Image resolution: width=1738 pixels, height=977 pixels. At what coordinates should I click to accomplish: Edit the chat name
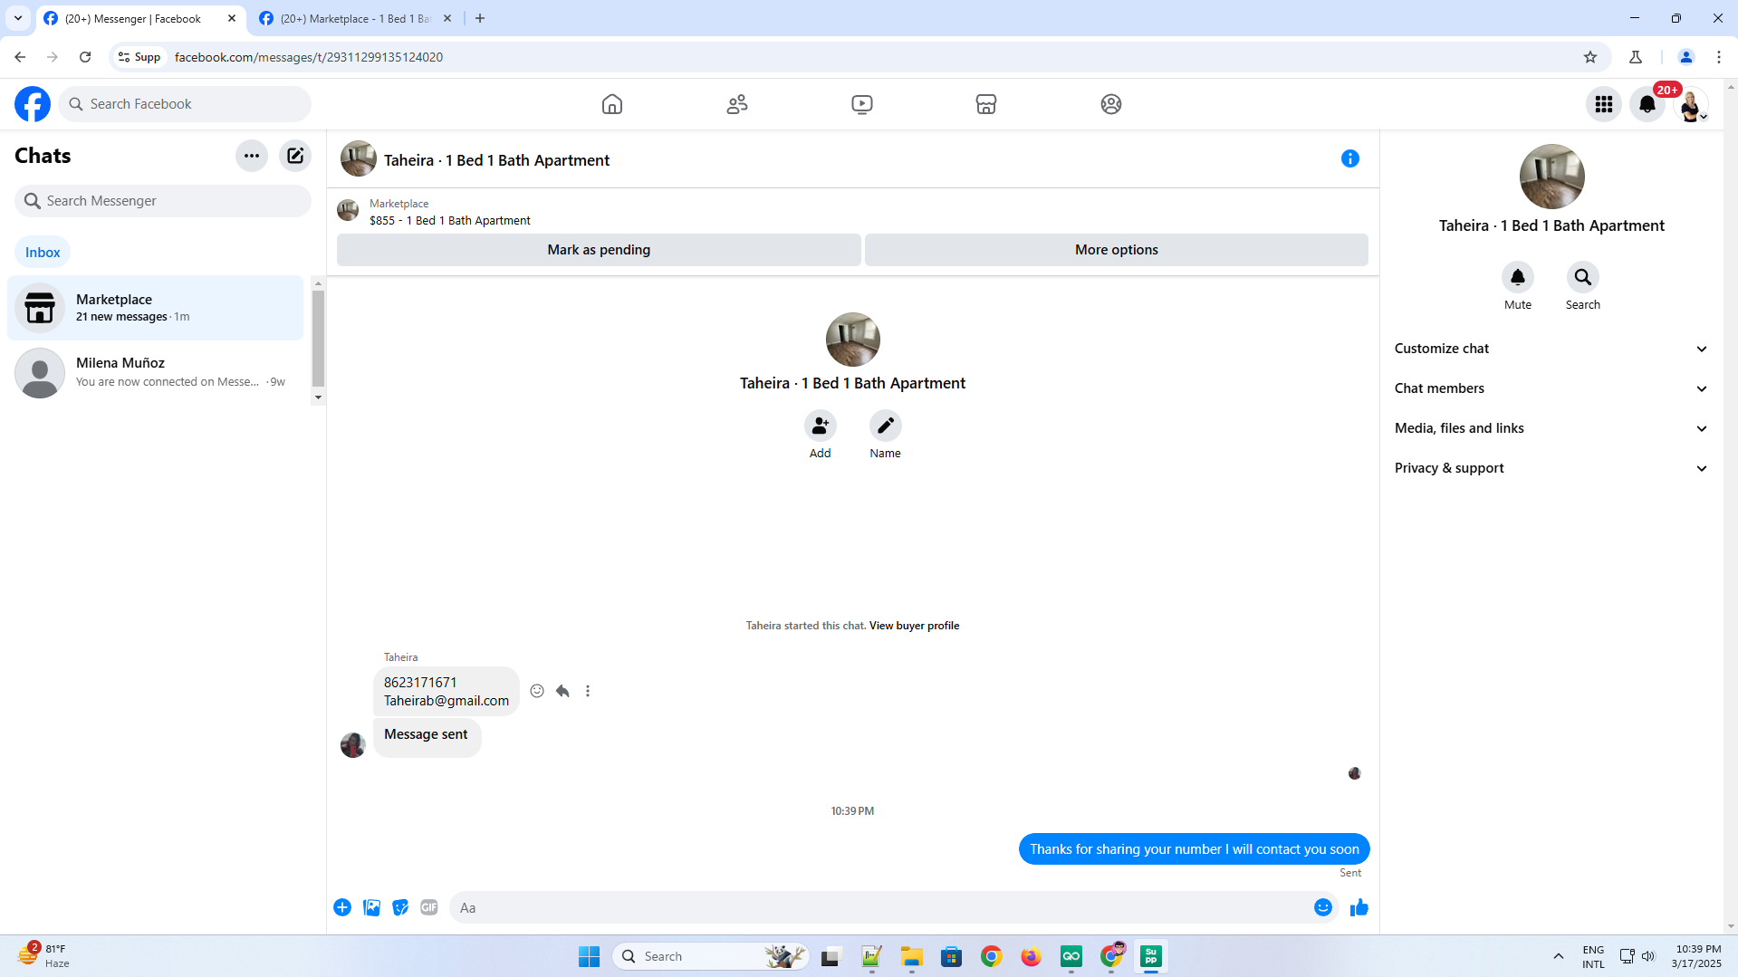pyautogui.click(x=886, y=426)
